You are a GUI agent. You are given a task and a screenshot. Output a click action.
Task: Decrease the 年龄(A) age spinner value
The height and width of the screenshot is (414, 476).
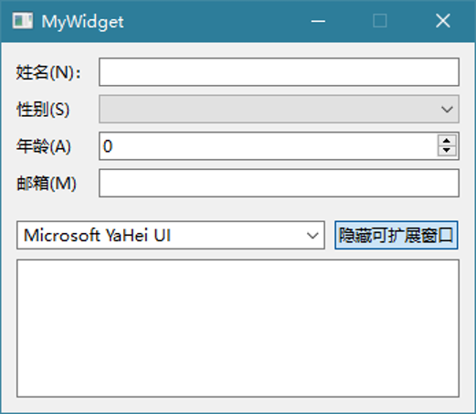(x=447, y=151)
